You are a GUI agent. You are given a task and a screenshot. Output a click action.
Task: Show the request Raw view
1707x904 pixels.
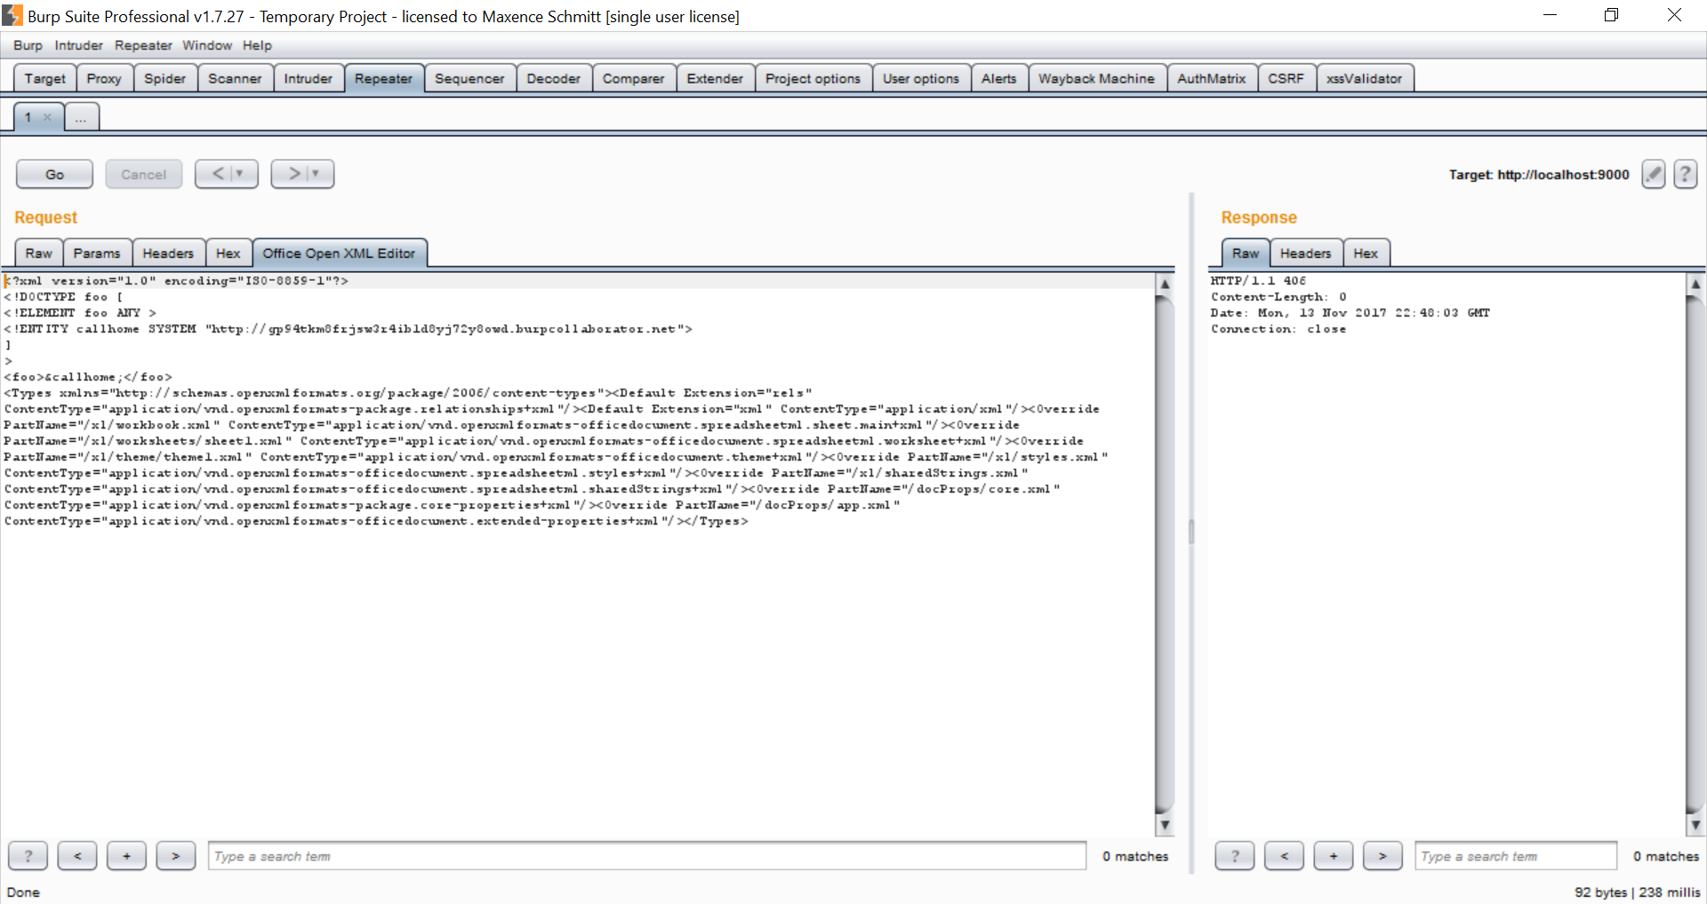38,253
